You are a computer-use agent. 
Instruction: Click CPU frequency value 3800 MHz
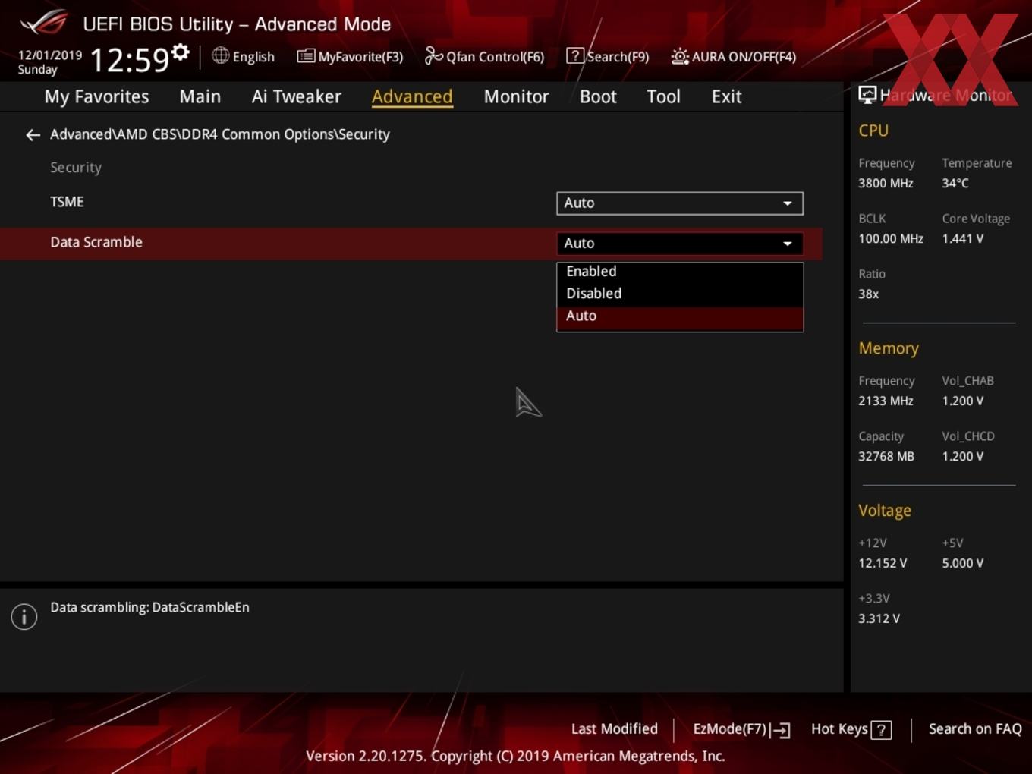pos(886,184)
